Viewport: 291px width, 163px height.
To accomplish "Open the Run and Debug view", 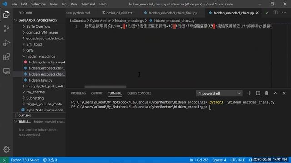I will click(6, 43).
